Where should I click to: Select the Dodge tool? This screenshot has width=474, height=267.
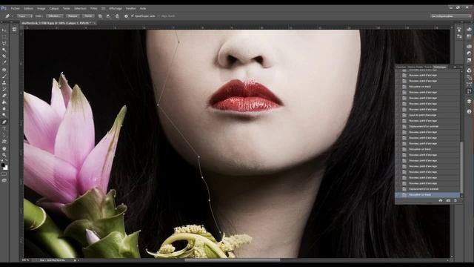pyautogui.click(x=4, y=115)
